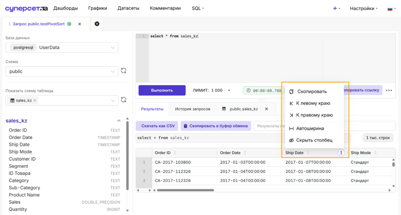Open editor more options ellipsis
The image size is (401, 215).
(389, 90)
